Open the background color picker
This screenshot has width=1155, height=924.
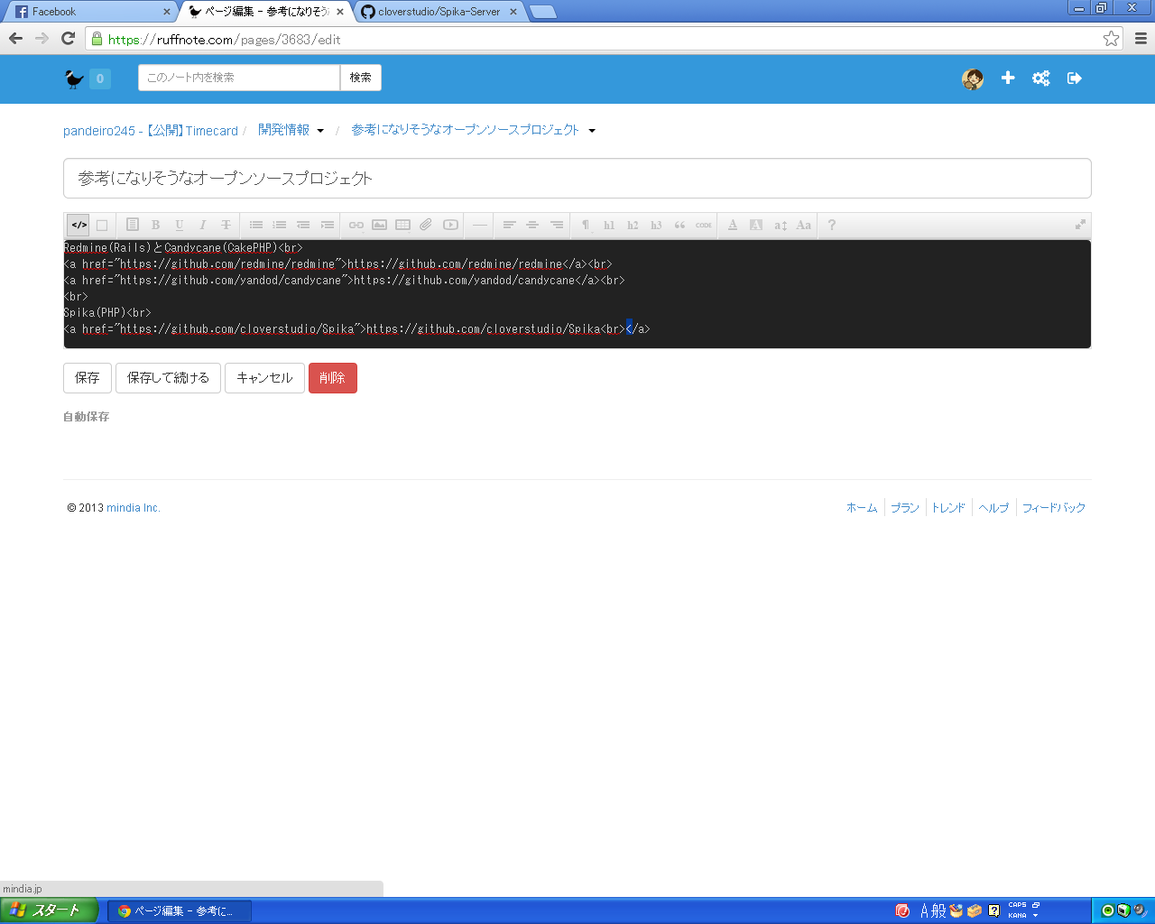[756, 225]
